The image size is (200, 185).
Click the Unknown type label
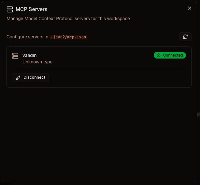point(37,62)
